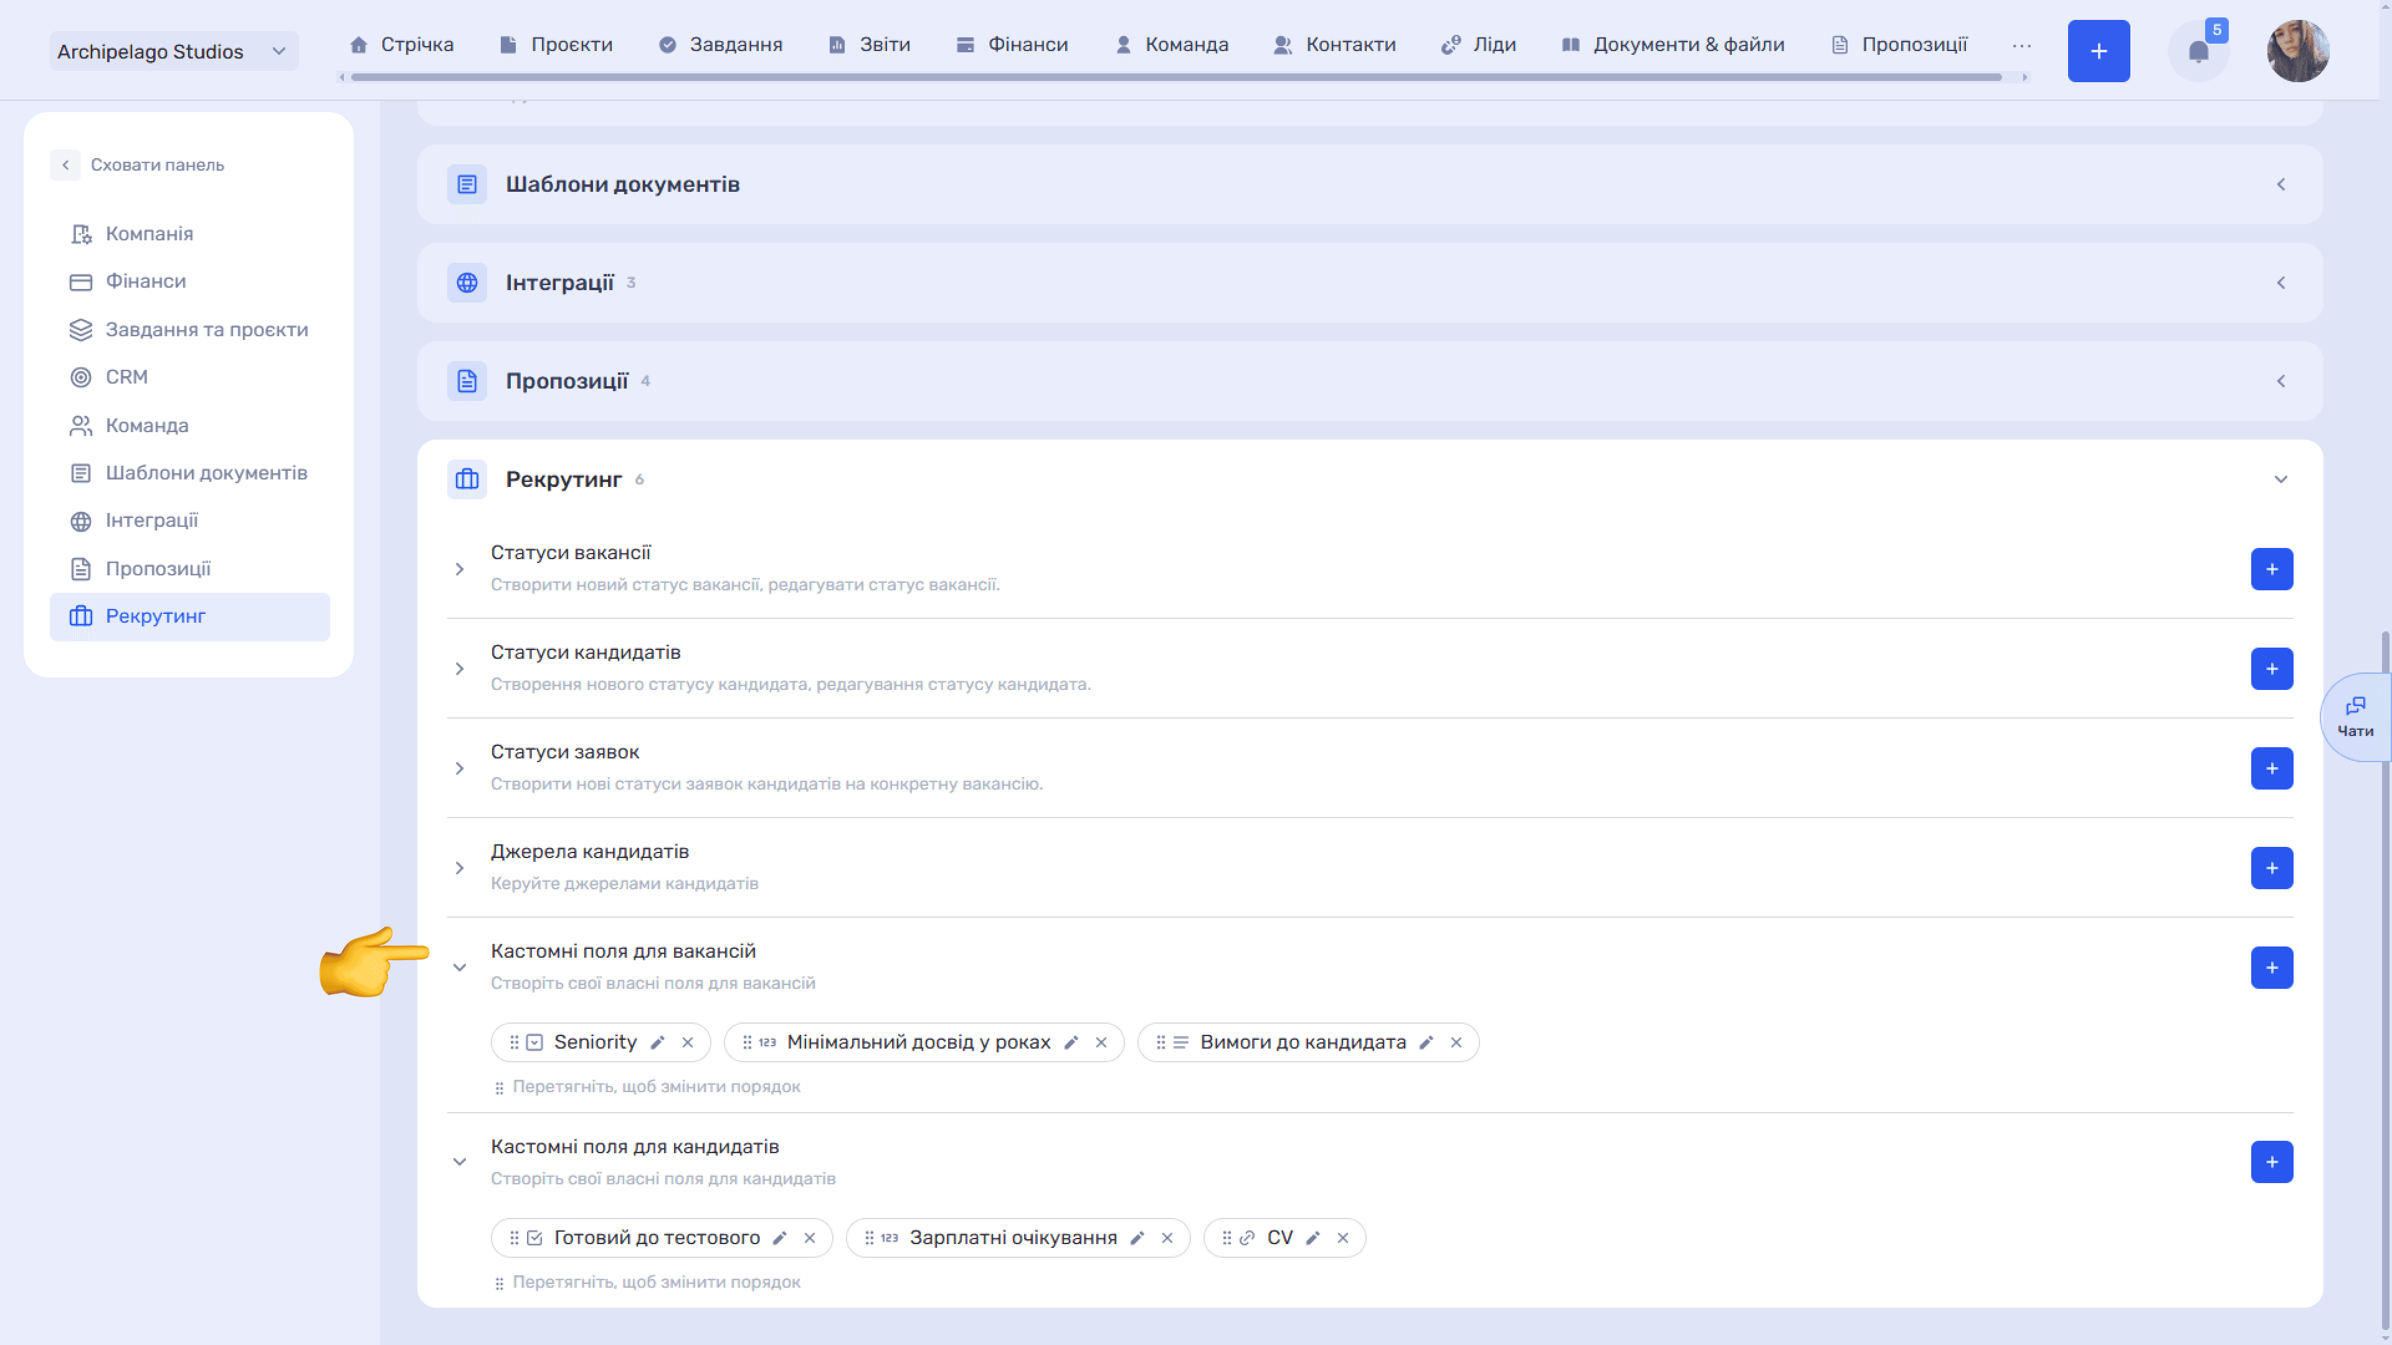Remove the Зарплатні очікування field

(x=1167, y=1239)
